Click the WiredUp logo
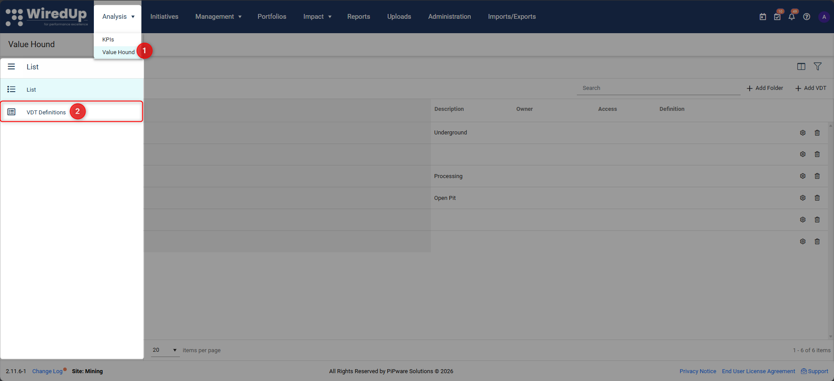834x381 pixels. tap(47, 17)
